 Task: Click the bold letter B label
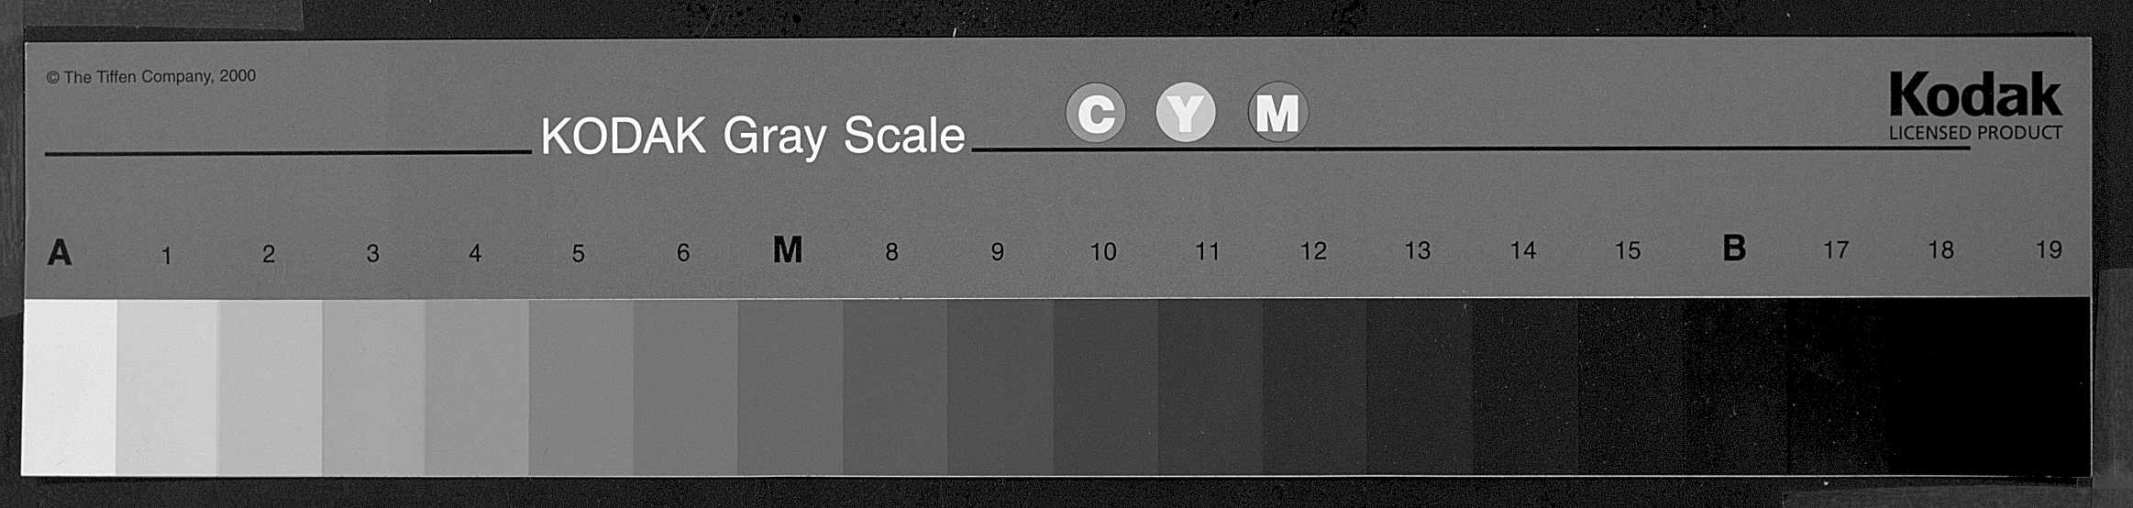click(x=1734, y=248)
